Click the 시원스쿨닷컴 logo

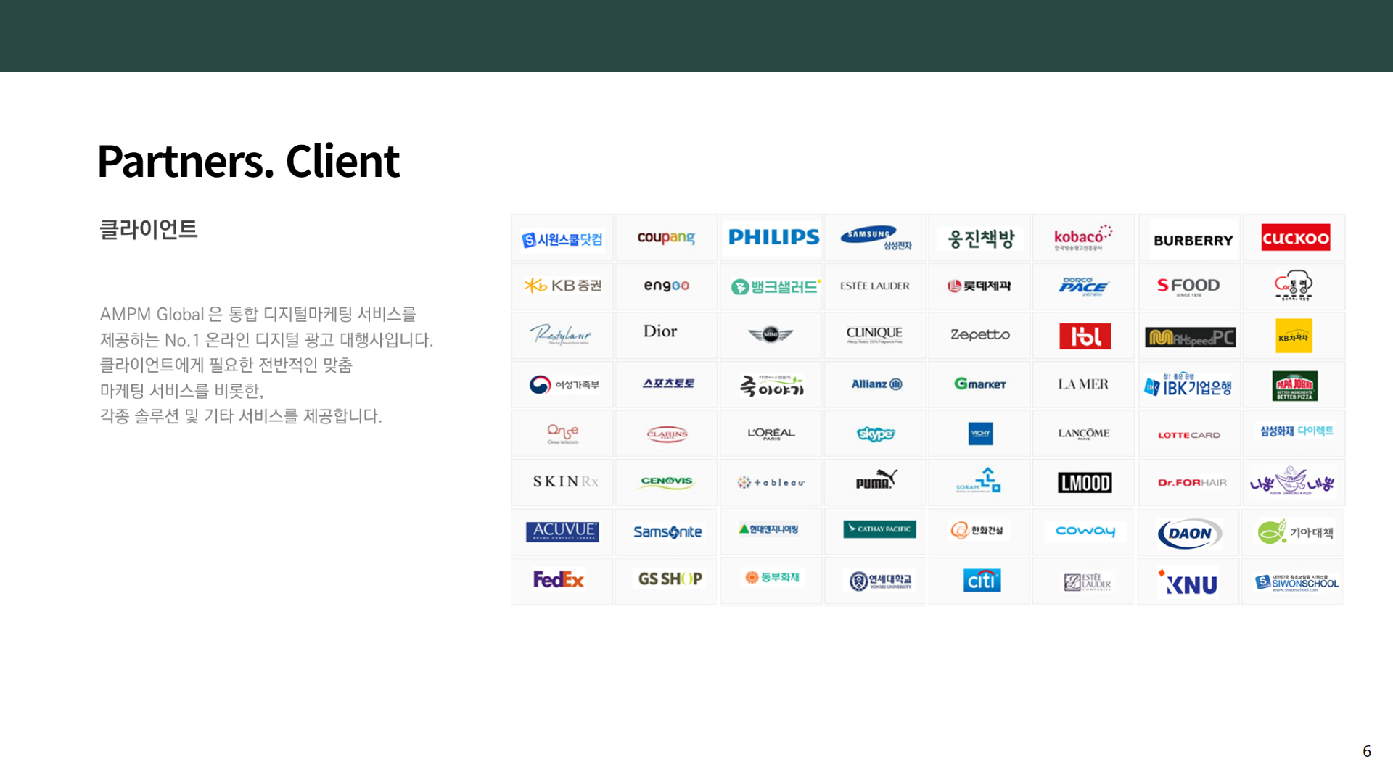pos(562,239)
